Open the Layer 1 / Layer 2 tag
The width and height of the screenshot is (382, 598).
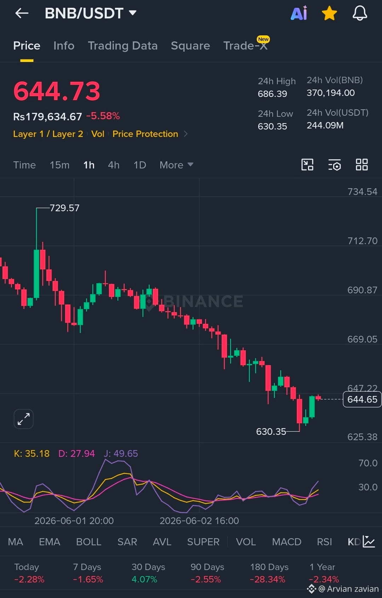click(48, 134)
